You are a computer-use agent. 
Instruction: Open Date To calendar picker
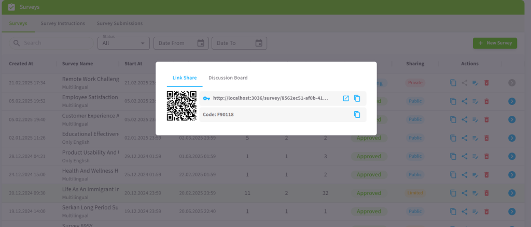coord(259,43)
